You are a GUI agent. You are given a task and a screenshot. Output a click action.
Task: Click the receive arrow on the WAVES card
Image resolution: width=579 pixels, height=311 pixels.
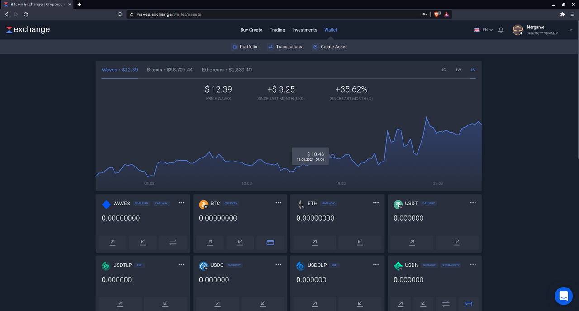[143, 242]
